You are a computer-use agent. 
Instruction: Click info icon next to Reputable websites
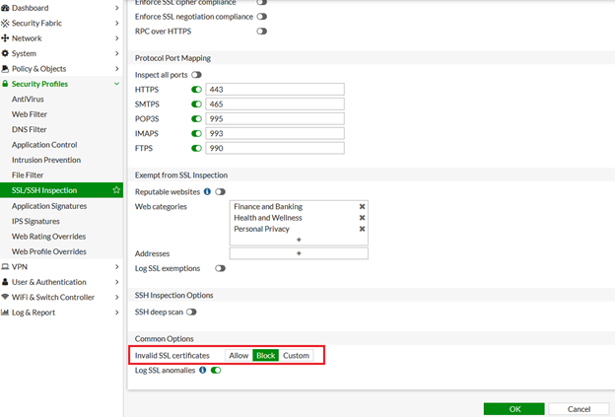coord(207,191)
